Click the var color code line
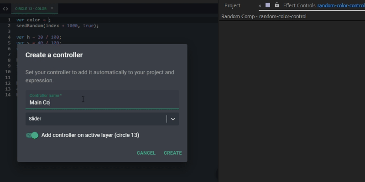The image size is (365, 182). [34, 20]
